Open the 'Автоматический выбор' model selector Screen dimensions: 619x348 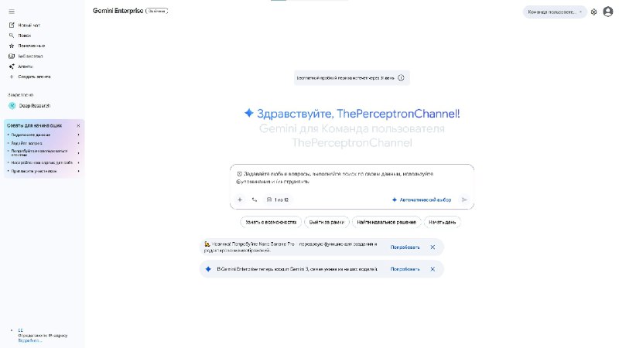click(421, 200)
